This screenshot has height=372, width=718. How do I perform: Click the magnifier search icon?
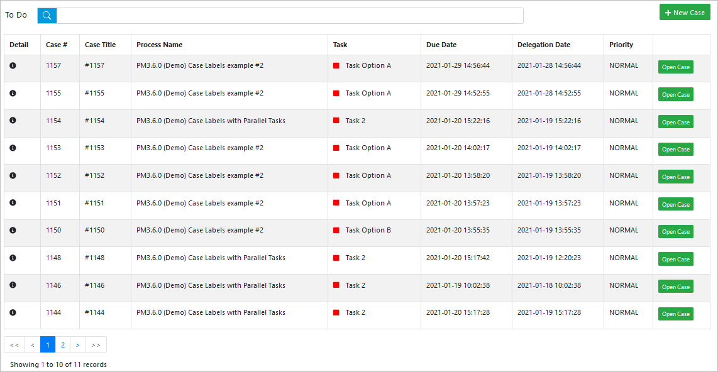coord(47,16)
